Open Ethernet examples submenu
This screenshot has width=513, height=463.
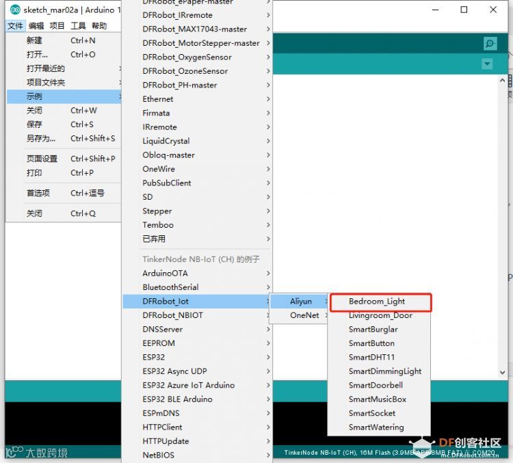click(x=197, y=99)
